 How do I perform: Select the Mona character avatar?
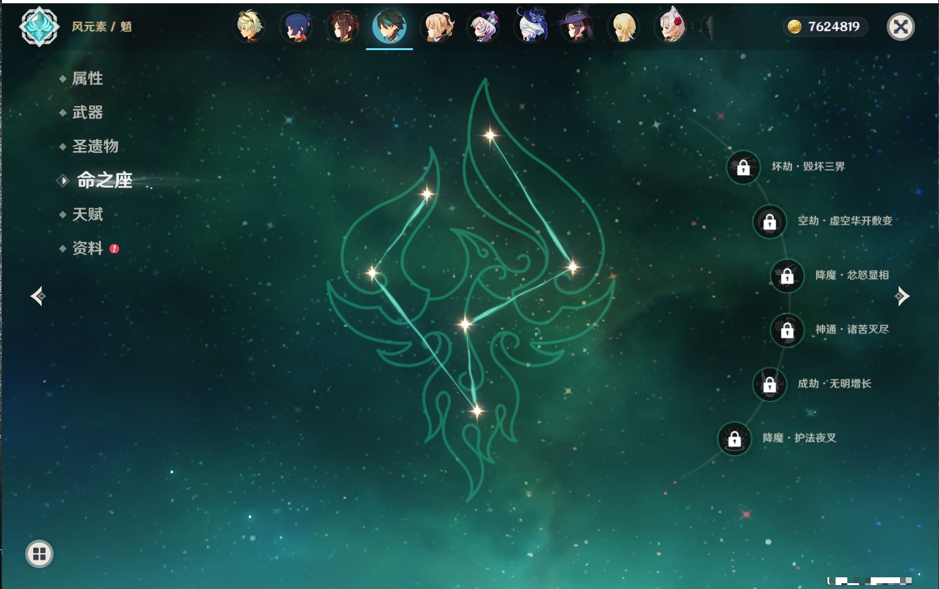pos(577,27)
